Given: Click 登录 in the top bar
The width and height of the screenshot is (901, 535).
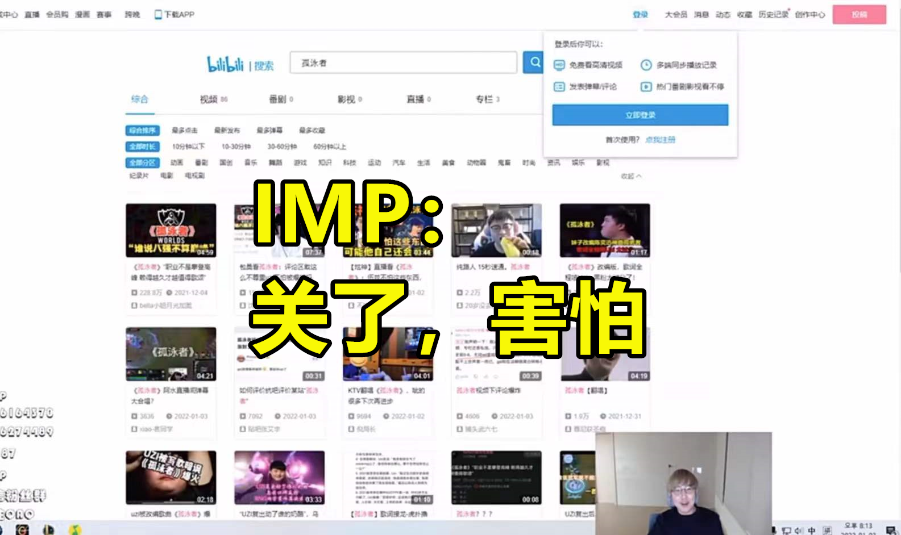Looking at the screenshot, I should [x=640, y=15].
